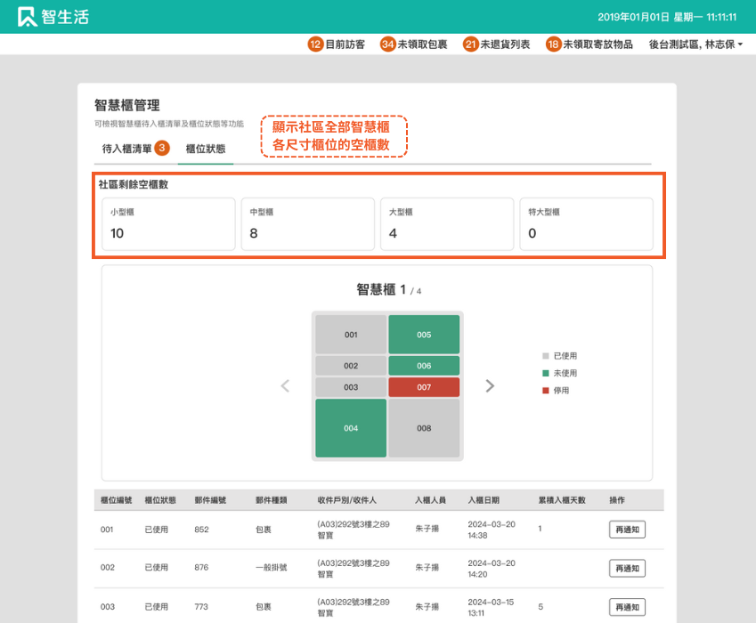The image size is (756, 623).
Task: Select gray used locker slot 008
Action: click(x=424, y=428)
